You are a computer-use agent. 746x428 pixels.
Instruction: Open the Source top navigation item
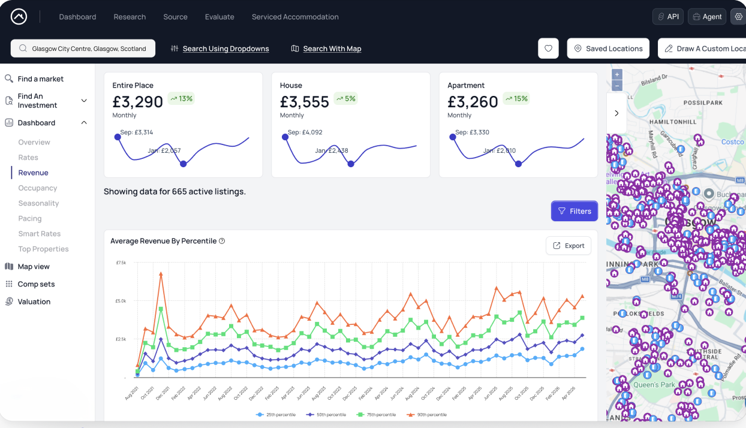(x=175, y=17)
